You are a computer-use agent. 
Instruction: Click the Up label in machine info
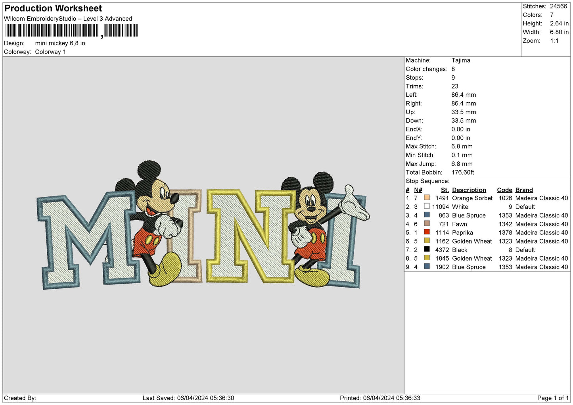410,112
